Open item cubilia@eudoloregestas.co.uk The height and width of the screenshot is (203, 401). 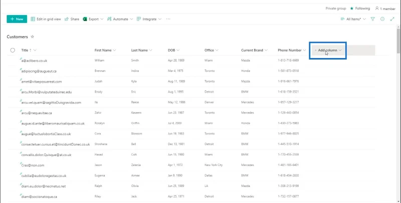point(44,175)
